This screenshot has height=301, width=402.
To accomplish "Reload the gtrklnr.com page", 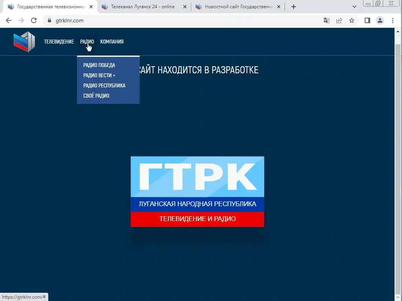I will click(x=34, y=20).
